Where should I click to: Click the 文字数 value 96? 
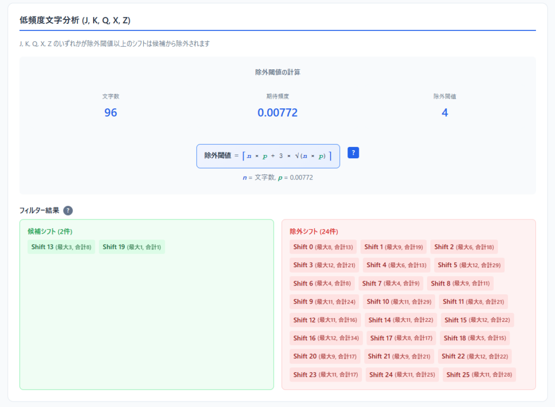point(111,113)
